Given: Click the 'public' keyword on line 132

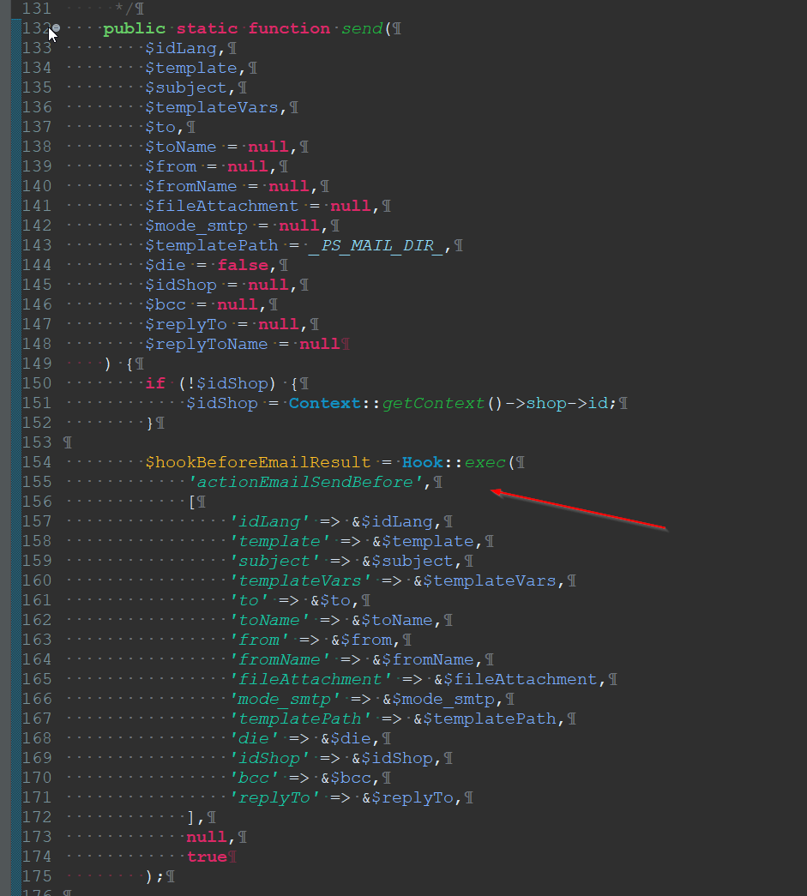Looking at the screenshot, I should pos(135,28).
